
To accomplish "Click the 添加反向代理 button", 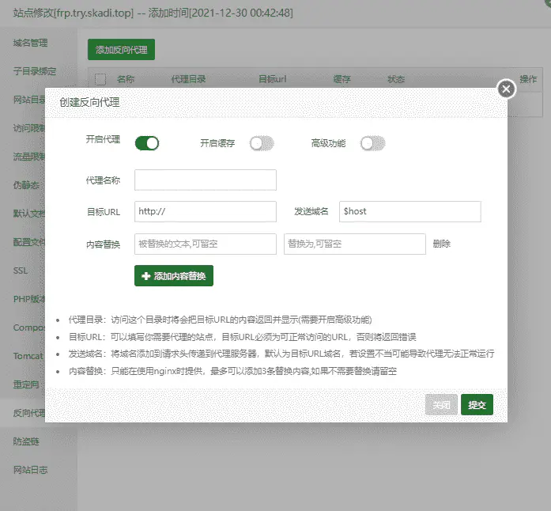I will point(121,50).
